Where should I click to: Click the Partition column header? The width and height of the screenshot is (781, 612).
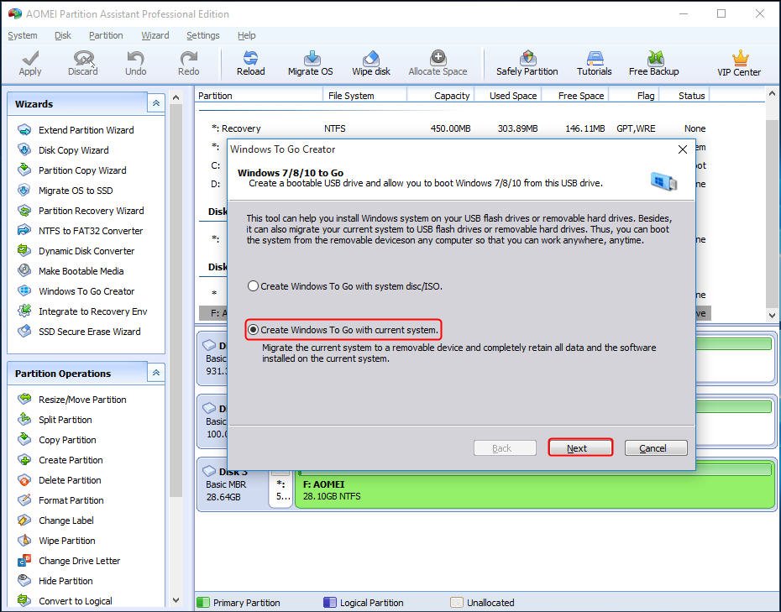[x=259, y=95]
